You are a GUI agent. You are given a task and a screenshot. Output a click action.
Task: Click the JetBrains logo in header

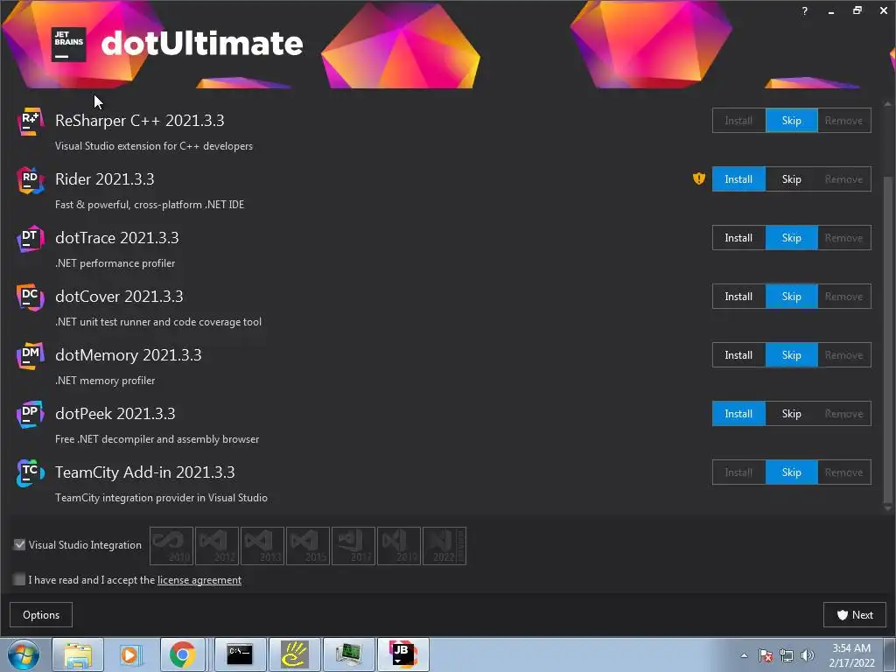pos(68,44)
